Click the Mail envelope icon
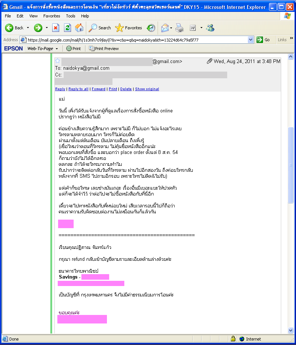The width and height of the screenshot is (296, 345). 165,28
